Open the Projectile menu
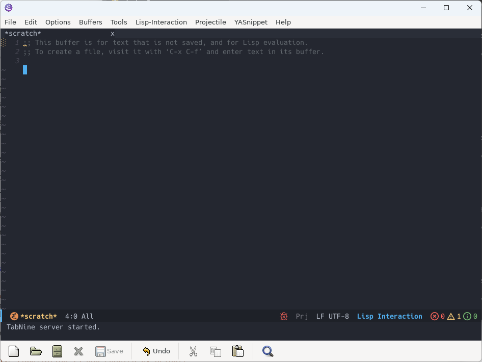This screenshot has width=482, height=362. (210, 22)
